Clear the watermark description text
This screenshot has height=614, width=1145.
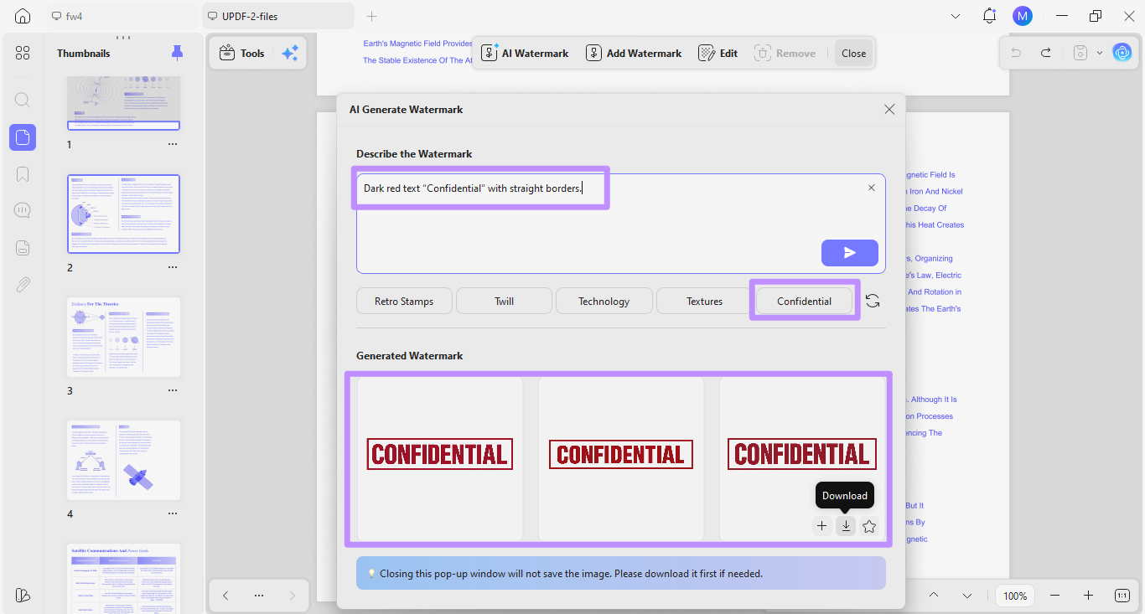tap(872, 188)
